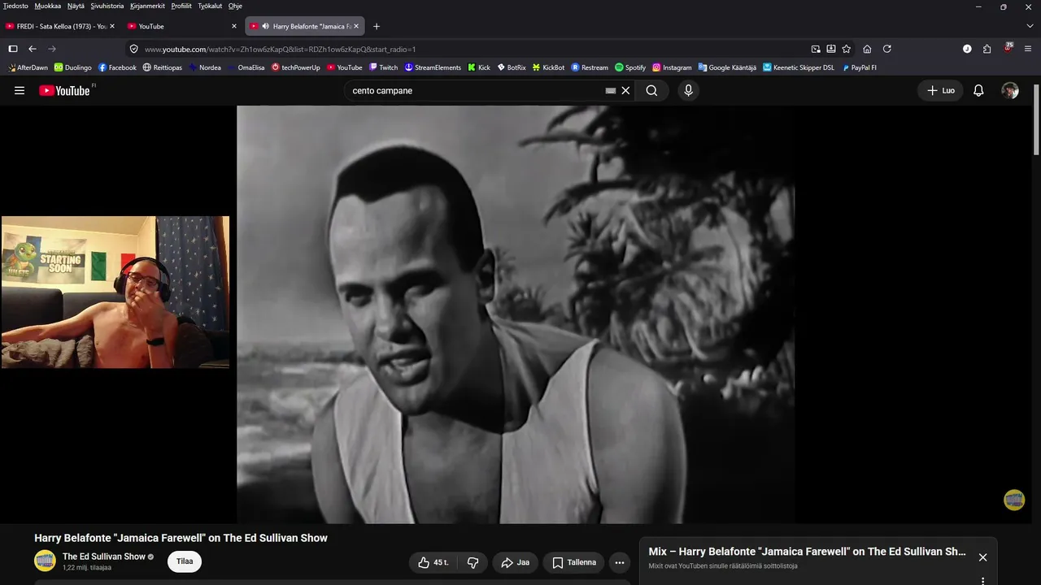The width and height of the screenshot is (1041, 585).
Task: Open the Mix playlist options menu
Action: click(982, 580)
